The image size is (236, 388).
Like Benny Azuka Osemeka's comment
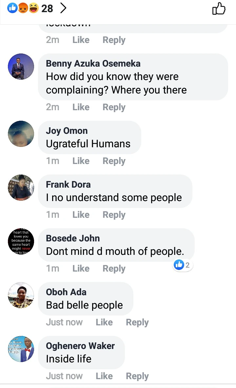click(81, 107)
